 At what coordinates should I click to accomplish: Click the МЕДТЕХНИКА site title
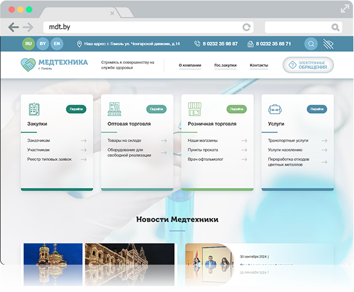63,62
